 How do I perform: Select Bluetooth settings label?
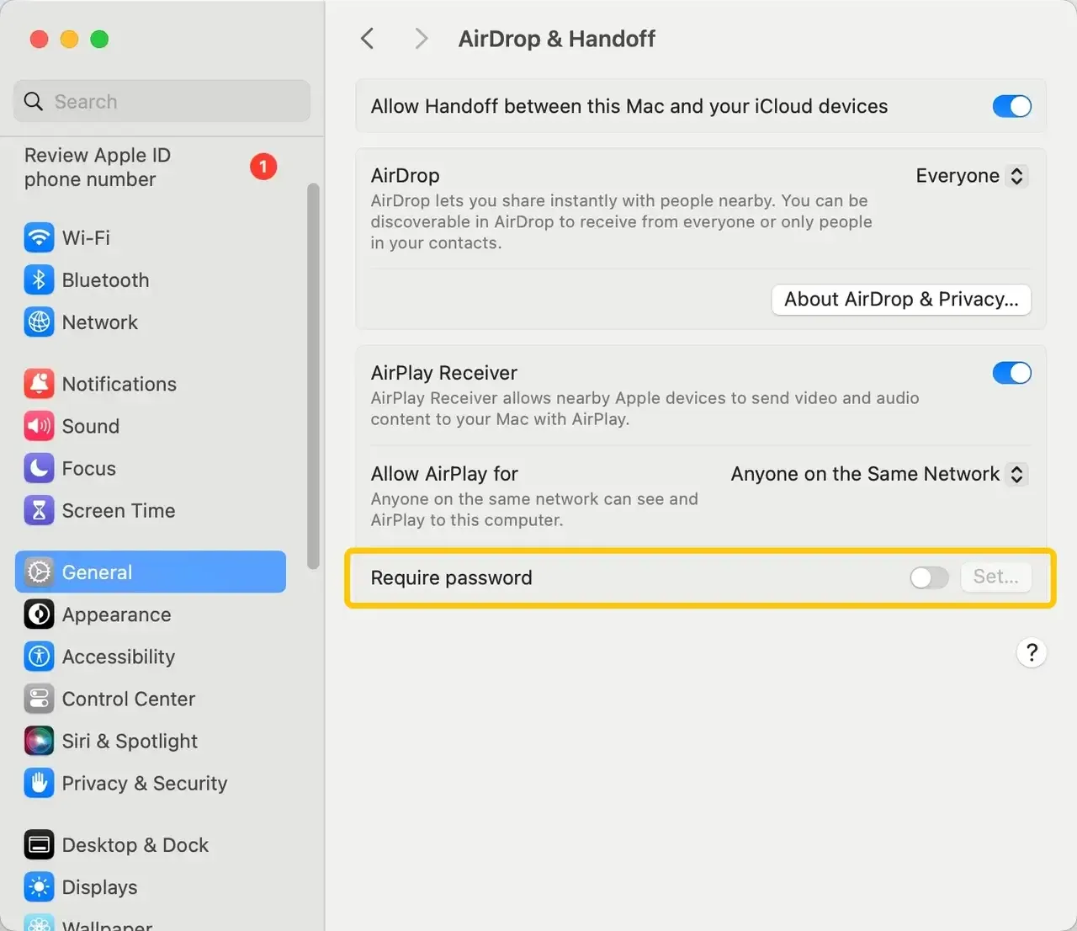click(105, 280)
